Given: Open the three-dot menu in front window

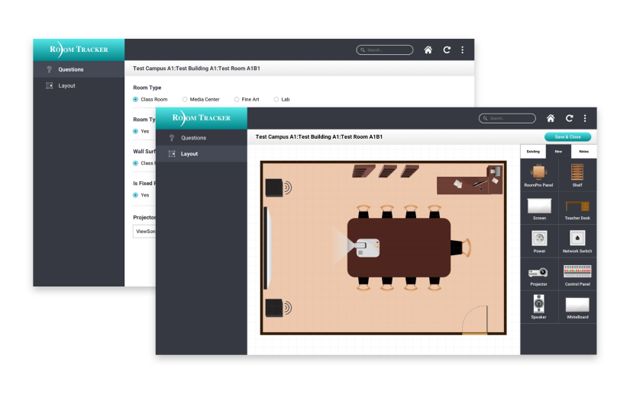Looking at the screenshot, I should [585, 118].
